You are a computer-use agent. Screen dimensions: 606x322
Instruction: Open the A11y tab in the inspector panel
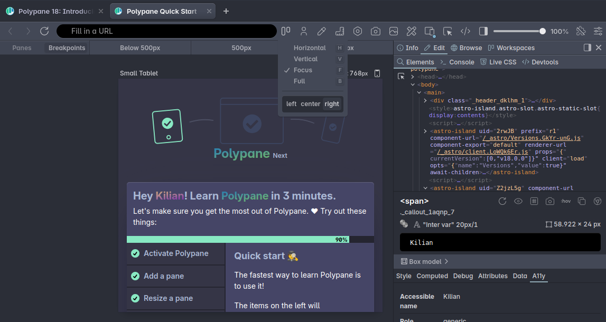pos(538,276)
